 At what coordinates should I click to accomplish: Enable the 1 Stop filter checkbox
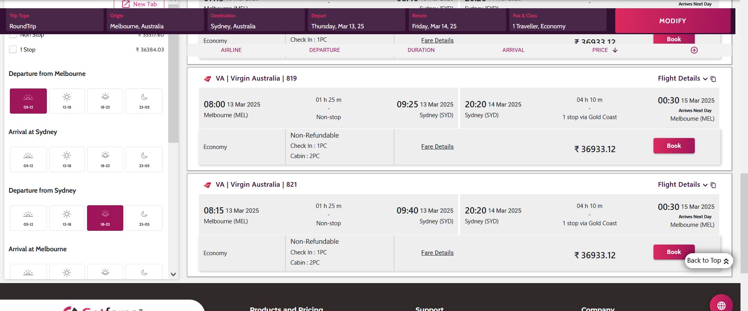pyautogui.click(x=13, y=50)
